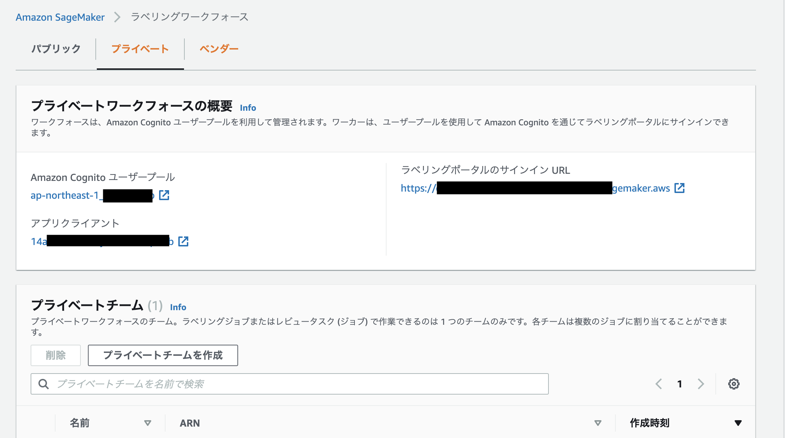Open Info link beside workforce overview heading

[248, 108]
